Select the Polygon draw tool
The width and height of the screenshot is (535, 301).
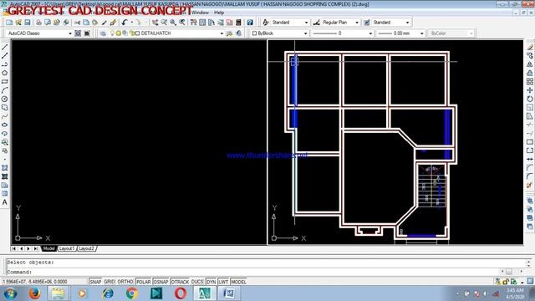[x=5, y=73]
